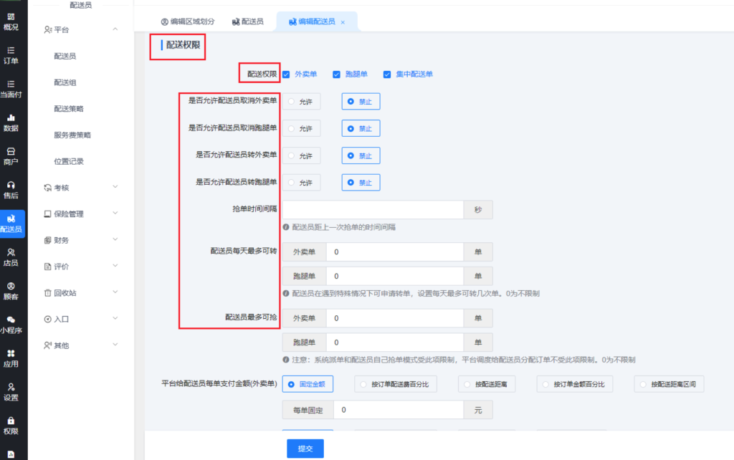Toggle the 集中配送单 checkbox
Image resolution: width=734 pixels, height=460 pixels.
pos(387,74)
